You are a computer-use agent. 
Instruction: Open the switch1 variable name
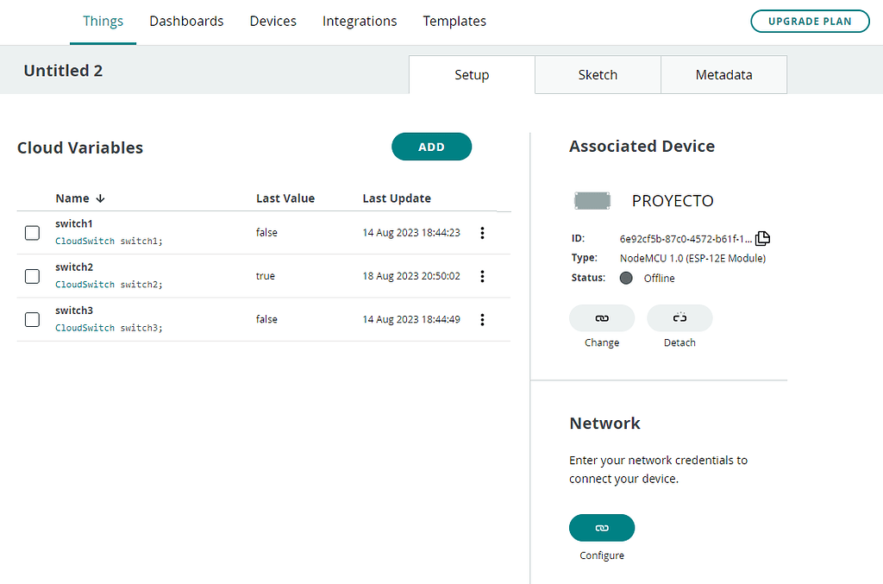[x=74, y=223]
